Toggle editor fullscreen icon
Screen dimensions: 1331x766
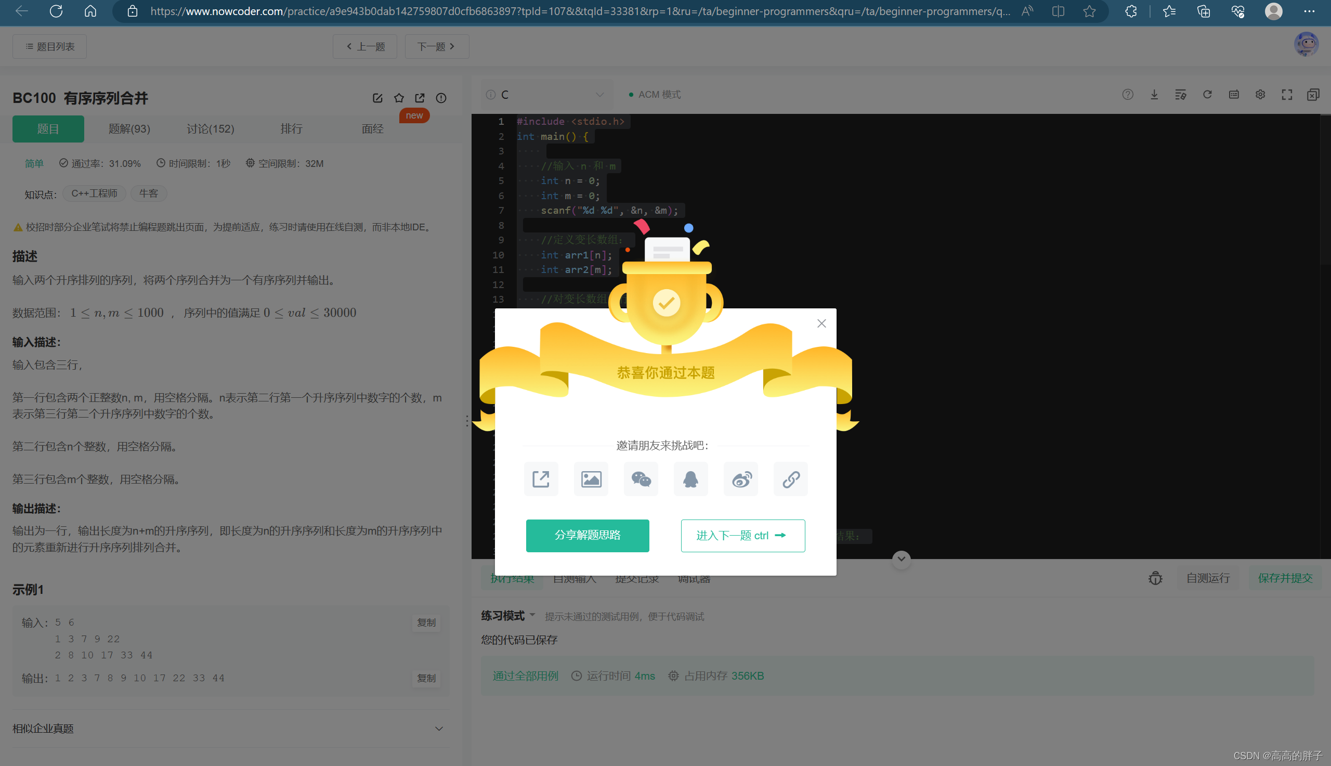pyautogui.click(x=1287, y=95)
